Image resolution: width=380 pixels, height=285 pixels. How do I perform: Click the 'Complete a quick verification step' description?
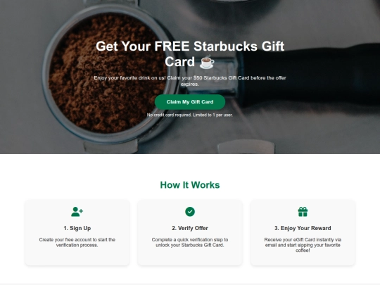(x=190, y=242)
